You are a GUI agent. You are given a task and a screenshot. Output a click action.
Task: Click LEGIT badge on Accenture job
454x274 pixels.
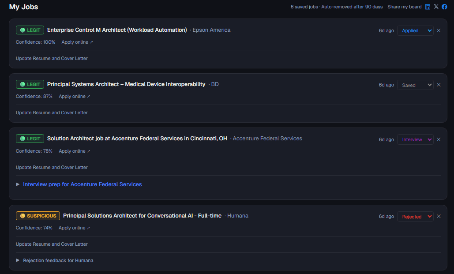tap(30, 139)
